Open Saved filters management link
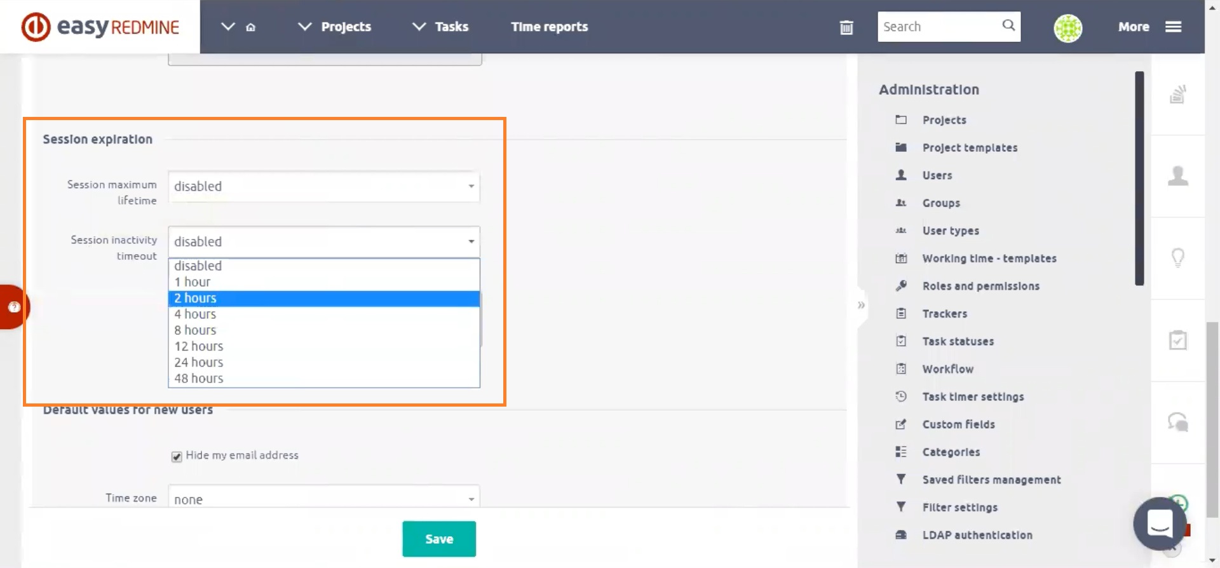The width and height of the screenshot is (1220, 568). coord(992,480)
